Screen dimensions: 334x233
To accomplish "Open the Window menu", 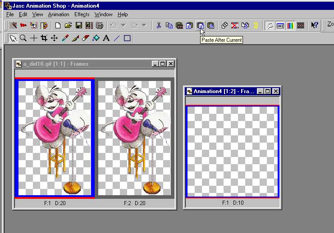I will pos(104,14).
